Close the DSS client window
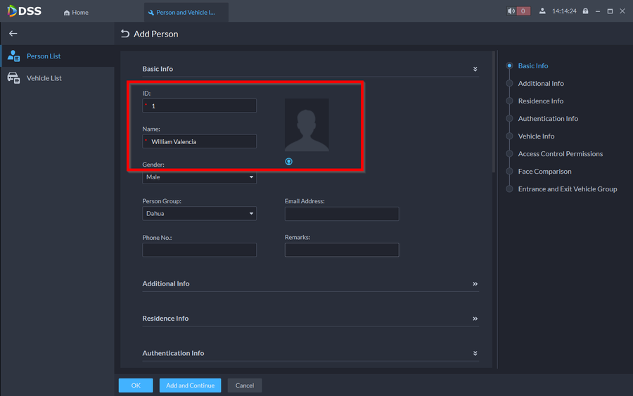Screen dimensions: 633x396 (622, 11)
